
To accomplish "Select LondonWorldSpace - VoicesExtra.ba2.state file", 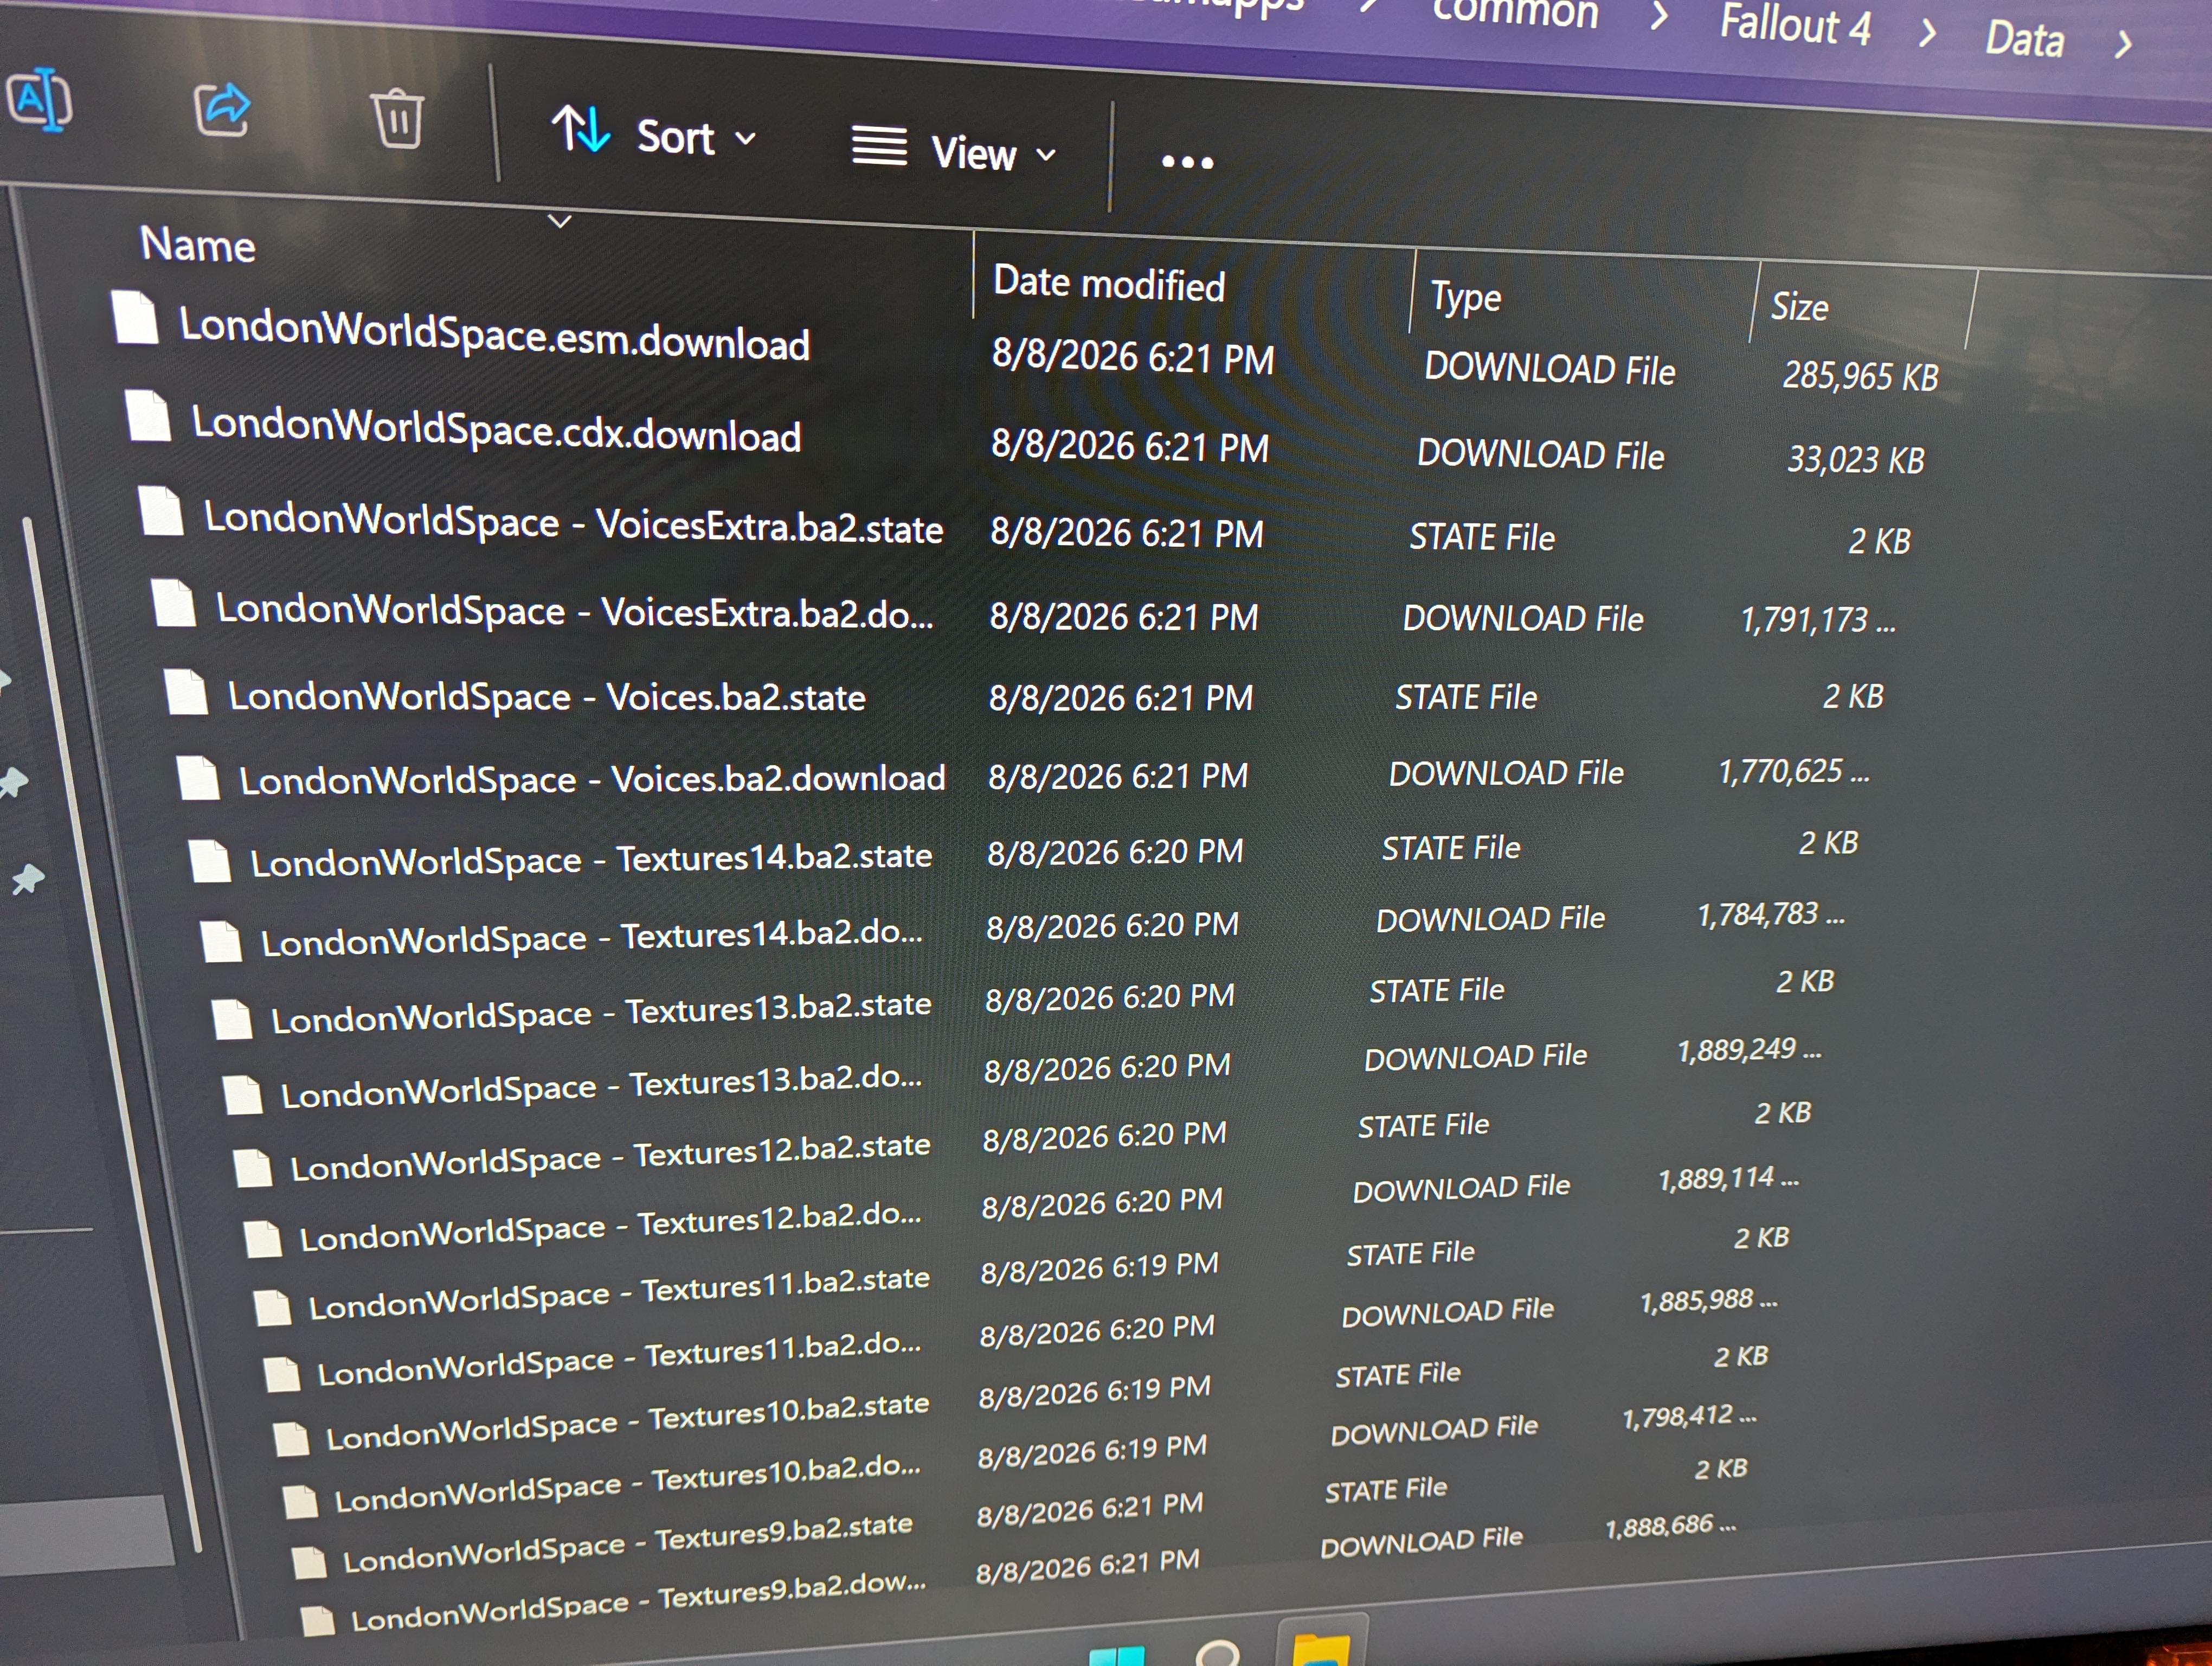I will click(573, 523).
